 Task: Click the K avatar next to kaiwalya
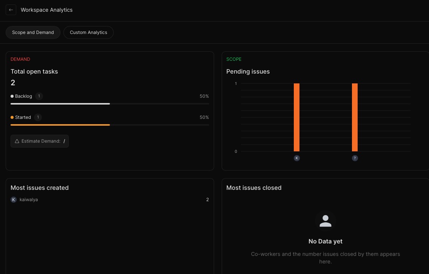[14, 200]
